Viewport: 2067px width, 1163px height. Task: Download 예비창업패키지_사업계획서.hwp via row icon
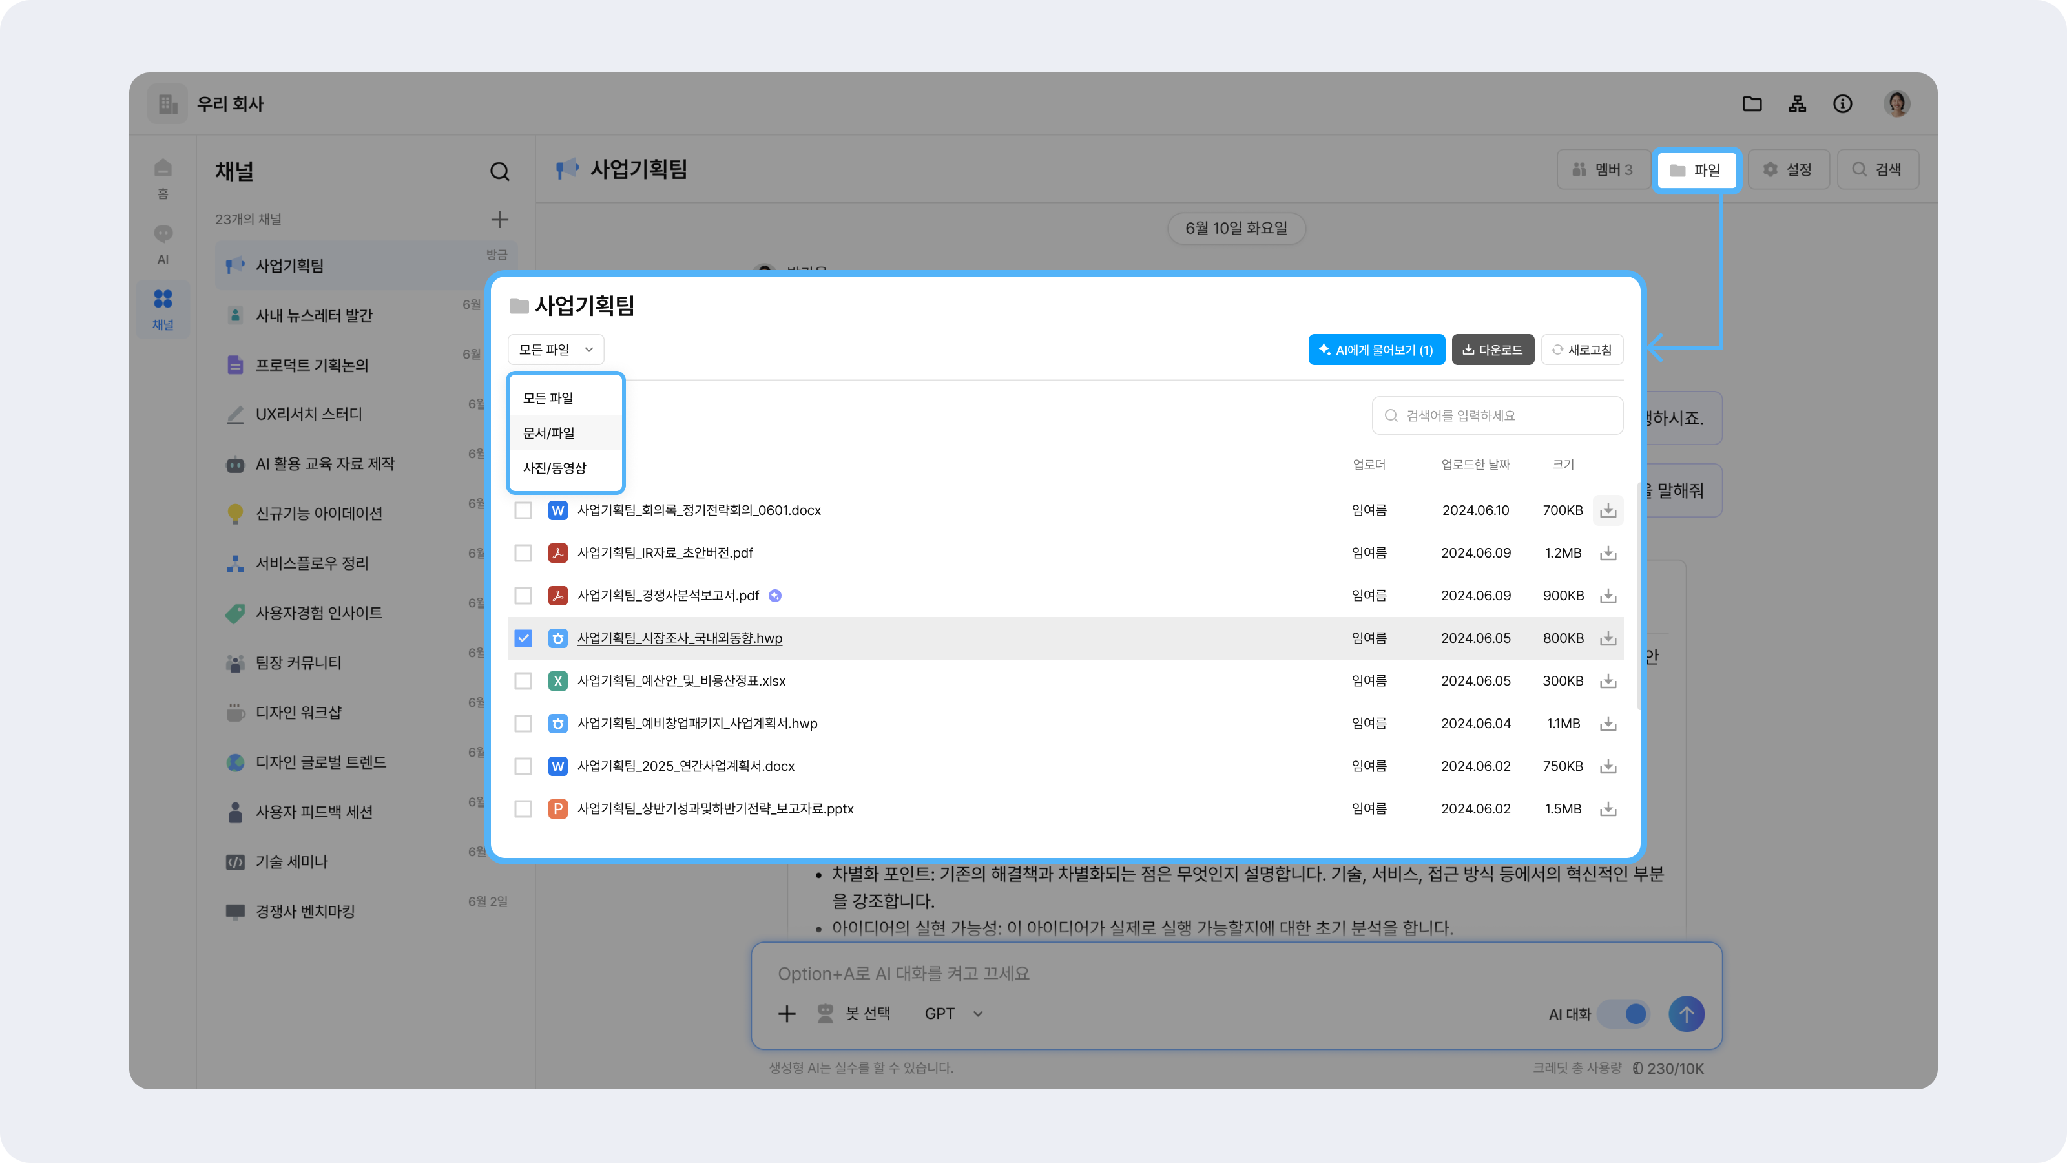pyautogui.click(x=1608, y=723)
